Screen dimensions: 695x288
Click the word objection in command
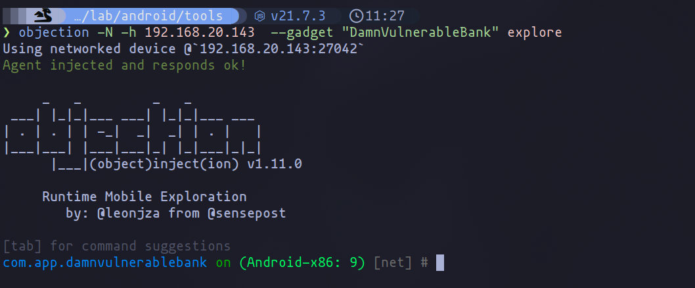click(54, 32)
